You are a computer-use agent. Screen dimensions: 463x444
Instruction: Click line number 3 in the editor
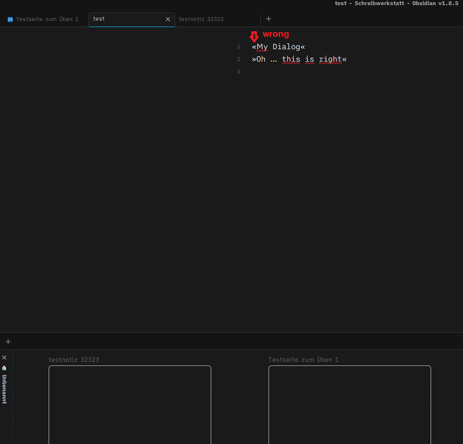coord(238,71)
